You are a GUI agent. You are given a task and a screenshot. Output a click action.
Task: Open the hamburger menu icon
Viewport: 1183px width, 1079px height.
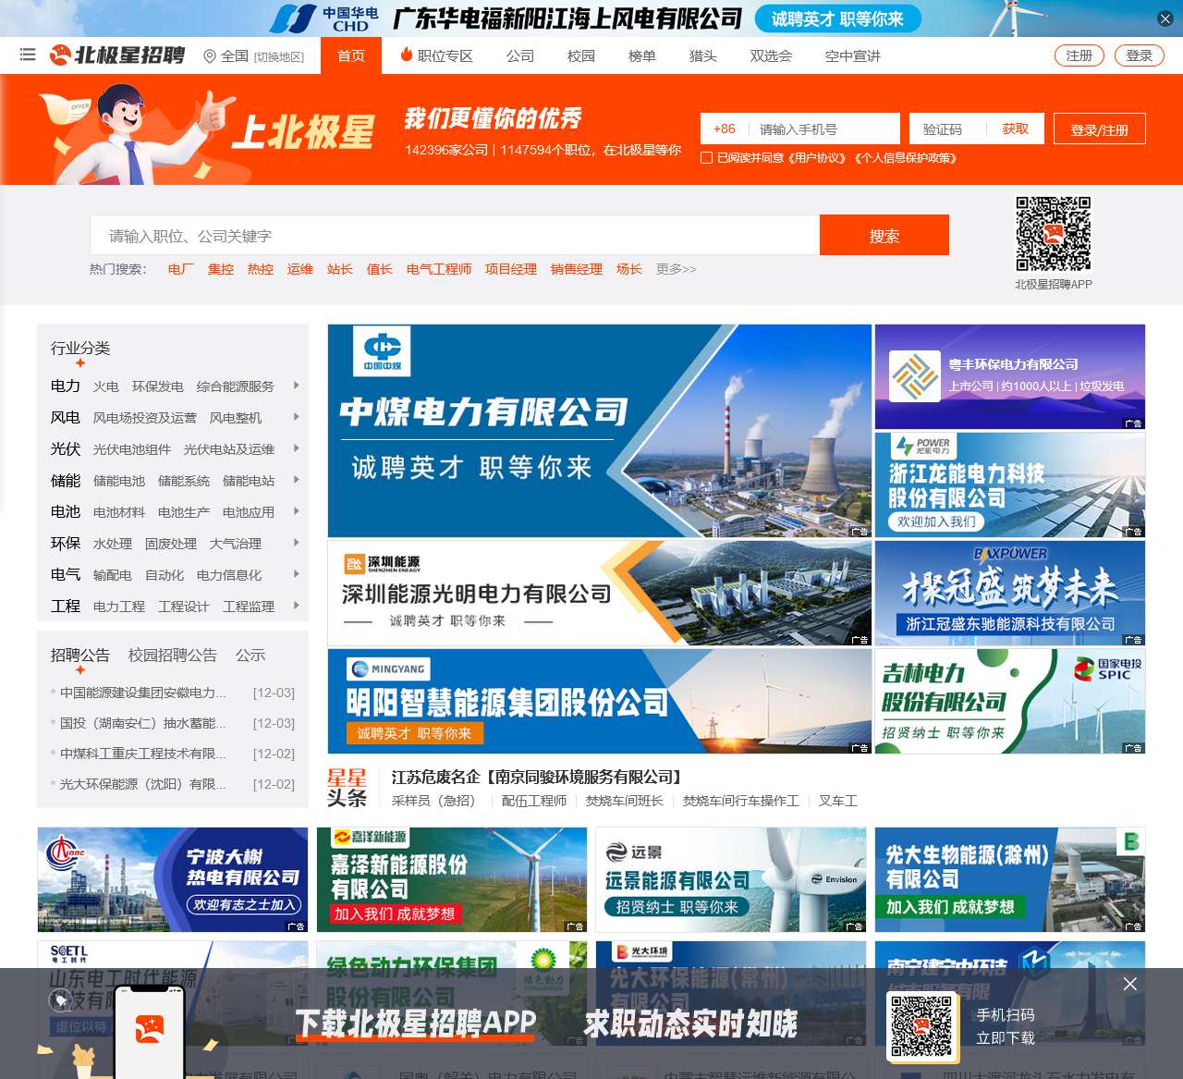click(x=28, y=55)
